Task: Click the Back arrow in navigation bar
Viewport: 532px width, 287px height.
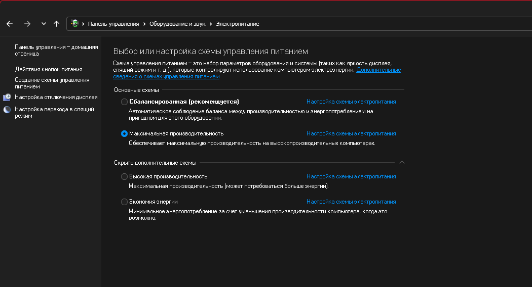Action: 10,24
